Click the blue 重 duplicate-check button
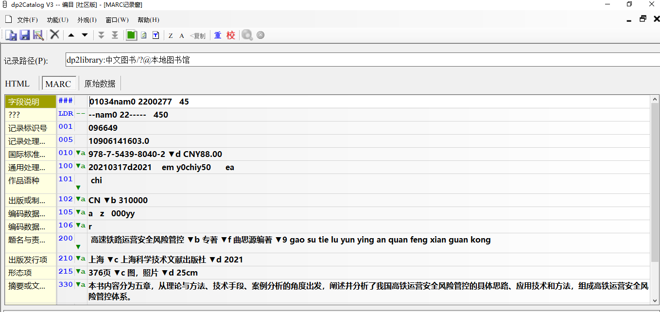 pos(218,35)
